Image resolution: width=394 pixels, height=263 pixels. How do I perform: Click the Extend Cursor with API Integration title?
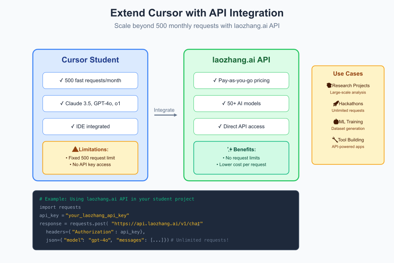[197, 13]
